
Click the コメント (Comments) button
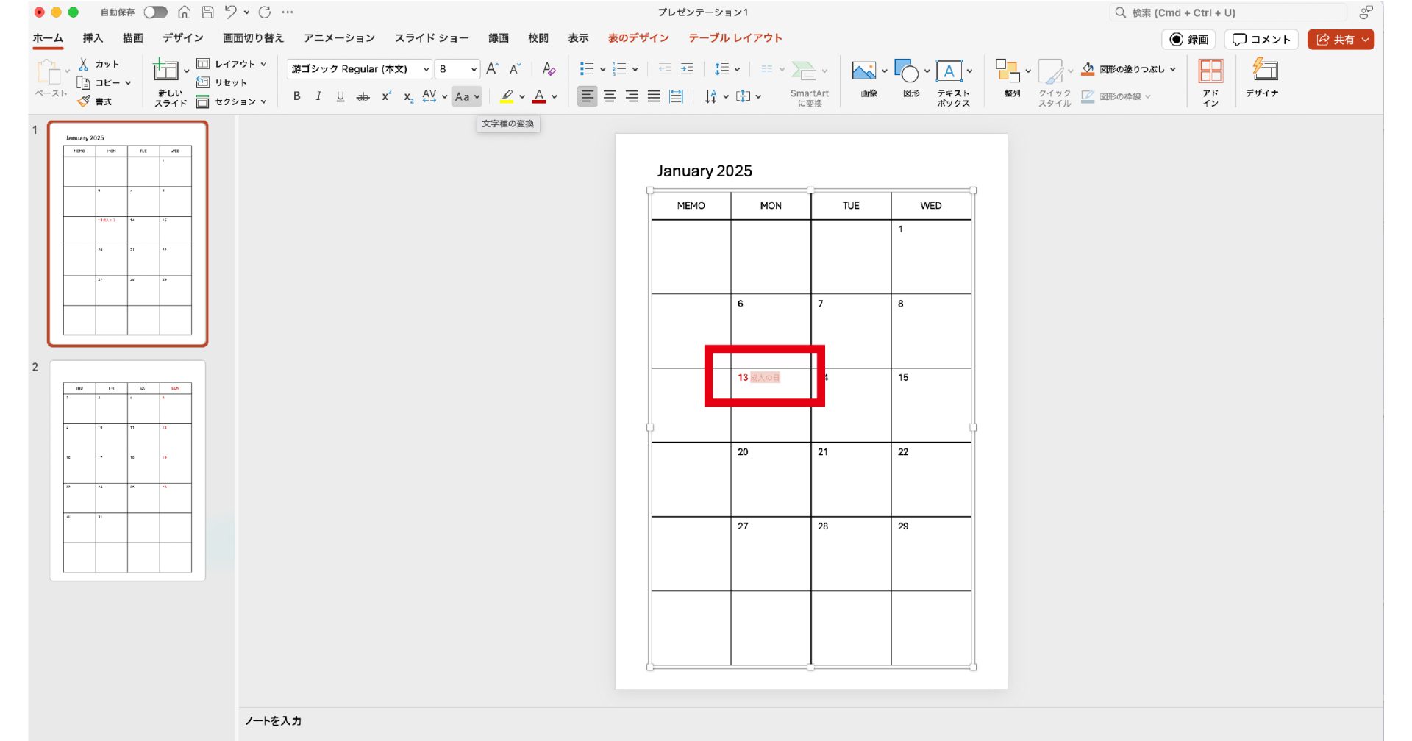1261,40
